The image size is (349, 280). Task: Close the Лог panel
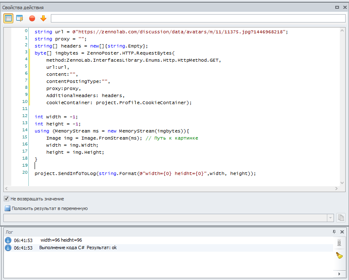pos(342,232)
